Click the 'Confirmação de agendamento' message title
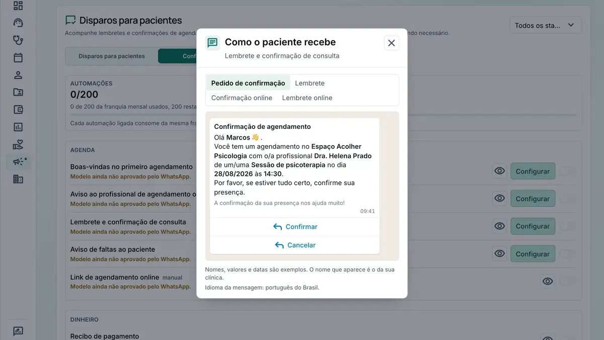 tap(262, 126)
